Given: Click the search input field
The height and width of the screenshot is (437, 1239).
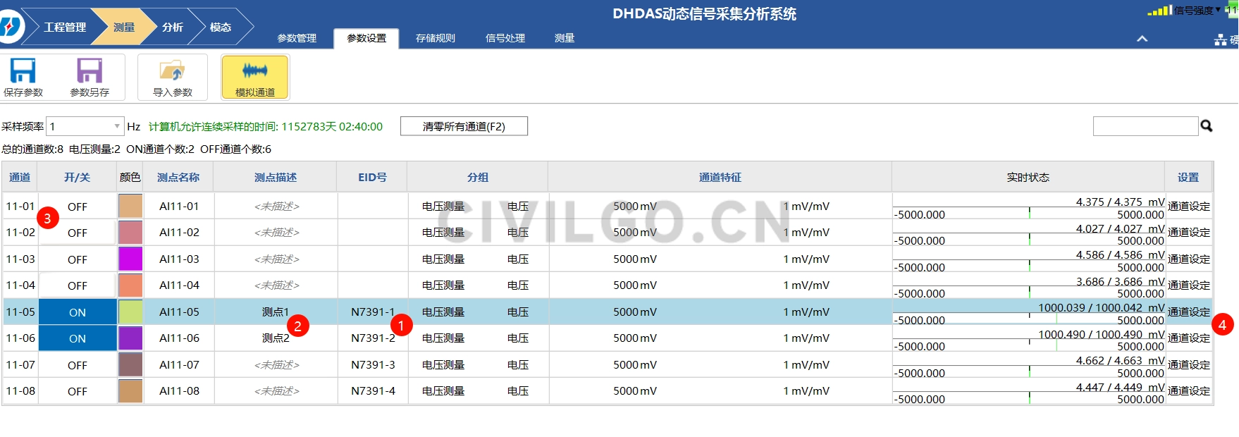Looking at the screenshot, I should (1145, 126).
